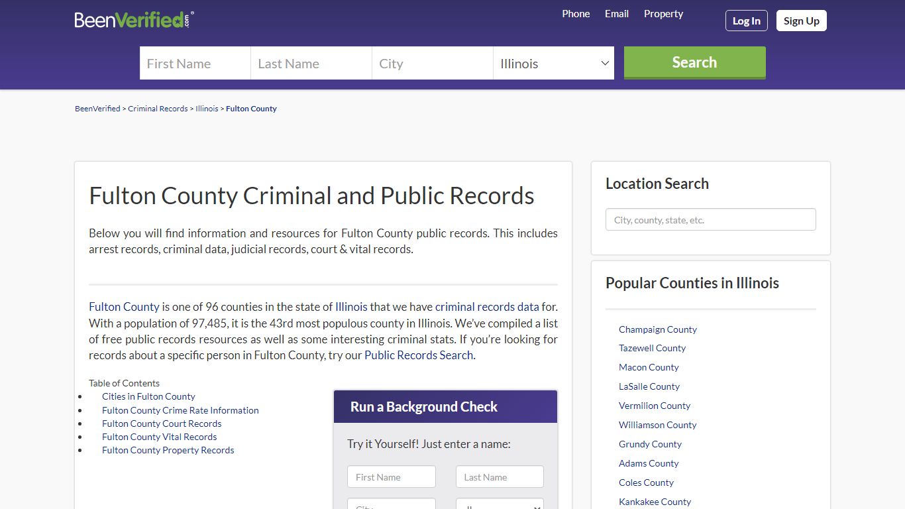Open Champaign County link
905x509 pixels.
coord(658,329)
